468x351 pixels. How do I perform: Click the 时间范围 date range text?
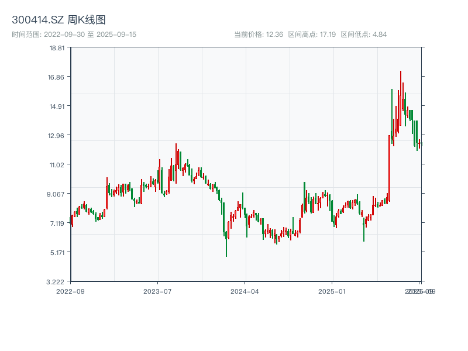[x=74, y=35]
